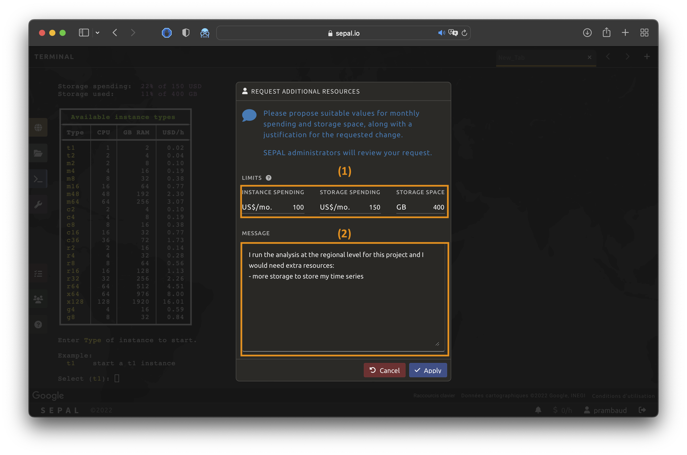687x455 pixels.
Task: Click the Process globe icon in sidebar
Action: click(x=38, y=127)
